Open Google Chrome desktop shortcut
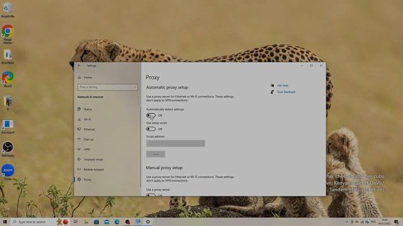Image resolution: width=403 pixels, height=226 pixels. coord(8,33)
